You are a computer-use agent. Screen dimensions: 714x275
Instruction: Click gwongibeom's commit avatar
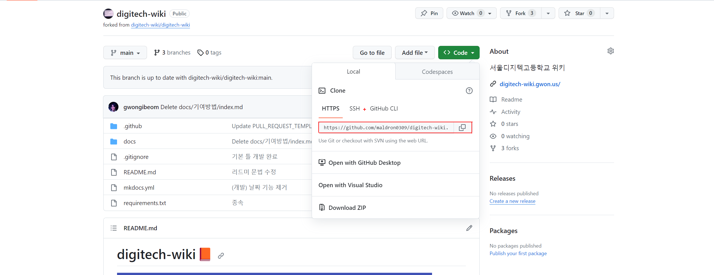pyautogui.click(x=113, y=107)
